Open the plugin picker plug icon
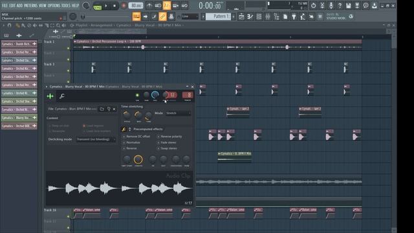Screen dimensions: 414x233 [x=294, y=17]
